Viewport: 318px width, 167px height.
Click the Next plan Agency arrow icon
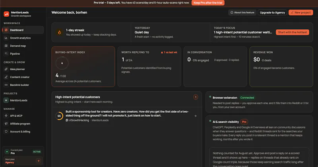[x=38, y=161]
